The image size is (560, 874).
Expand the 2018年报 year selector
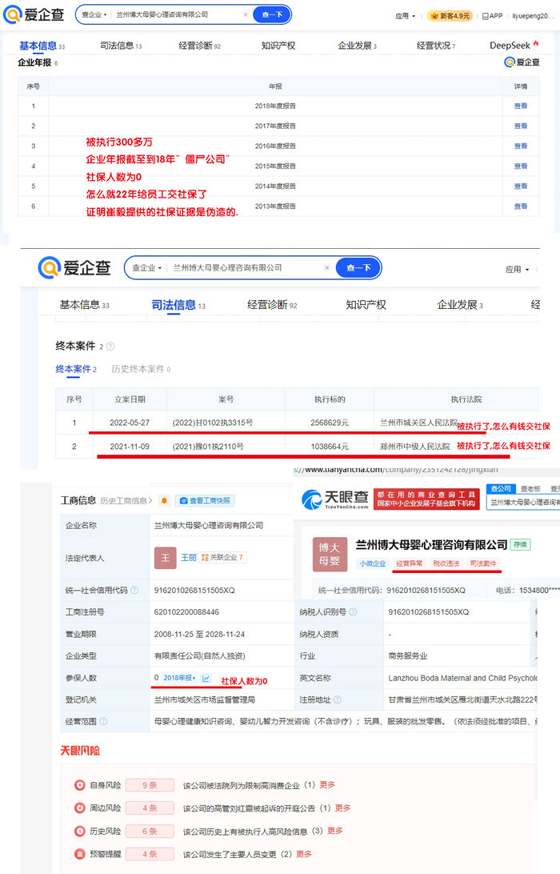[x=180, y=678]
